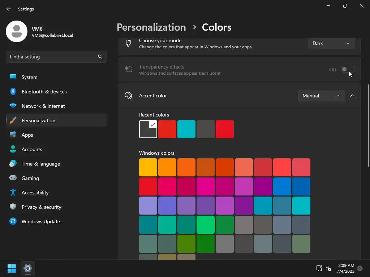This screenshot has height=277, width=370.
Task: Open the notification badge icon
Action: pos(360,268)
